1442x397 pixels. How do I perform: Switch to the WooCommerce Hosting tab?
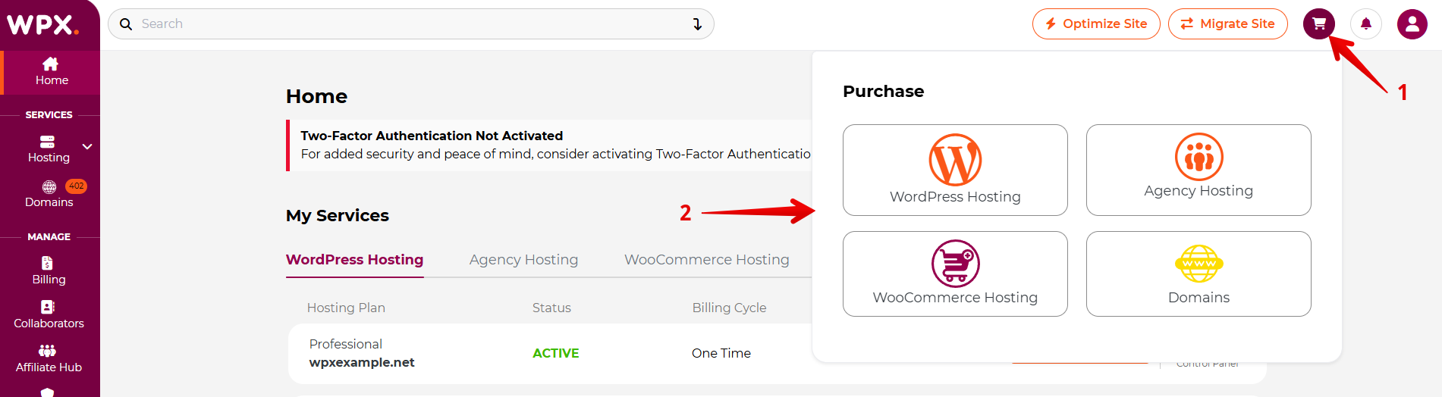pyautogui.click(x=706, y=260)
